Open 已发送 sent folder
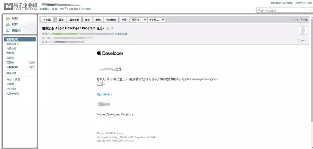313x149 pixels. (x=10, y=58)
